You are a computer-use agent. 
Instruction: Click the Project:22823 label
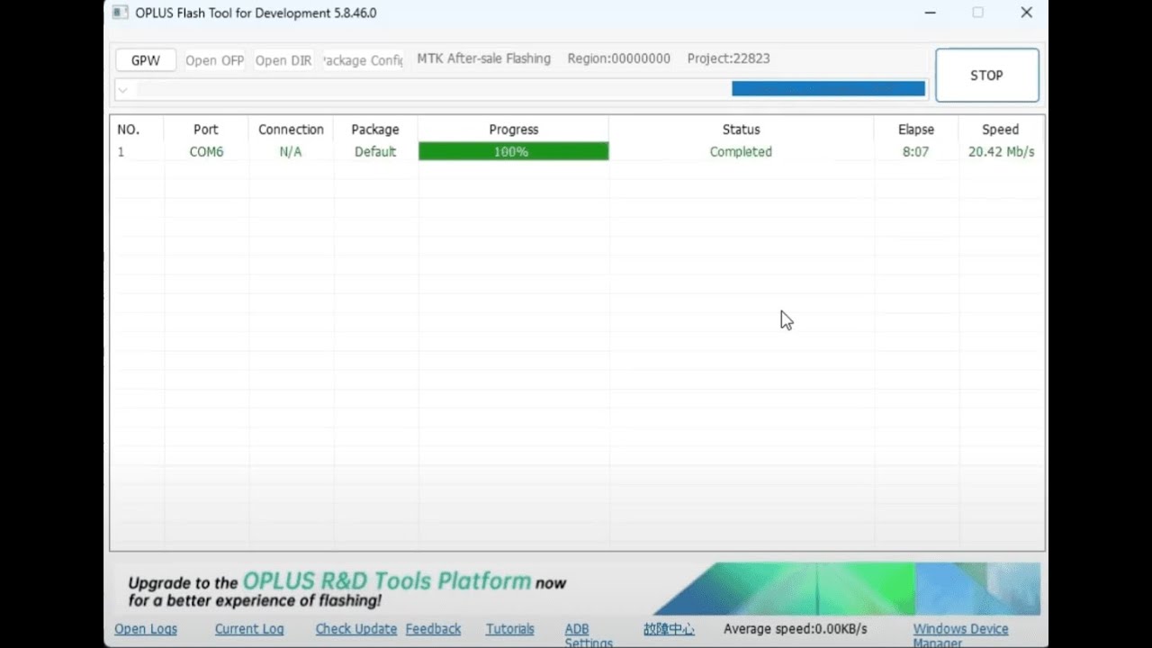(728, 58)
